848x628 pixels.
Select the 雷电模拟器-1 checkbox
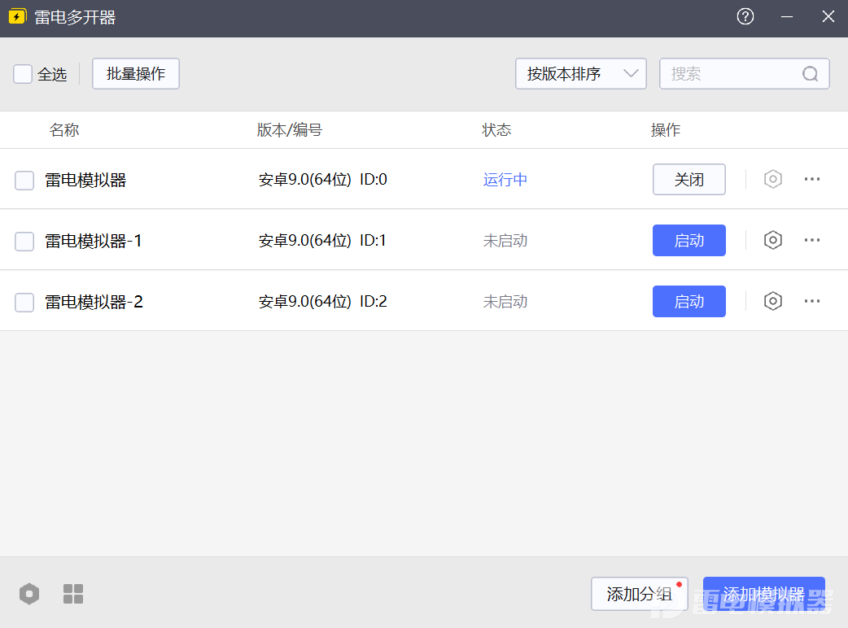click(24, 242)
